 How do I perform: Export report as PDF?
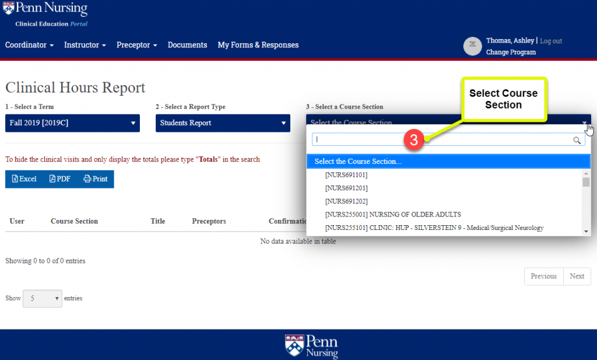(60, 179)
